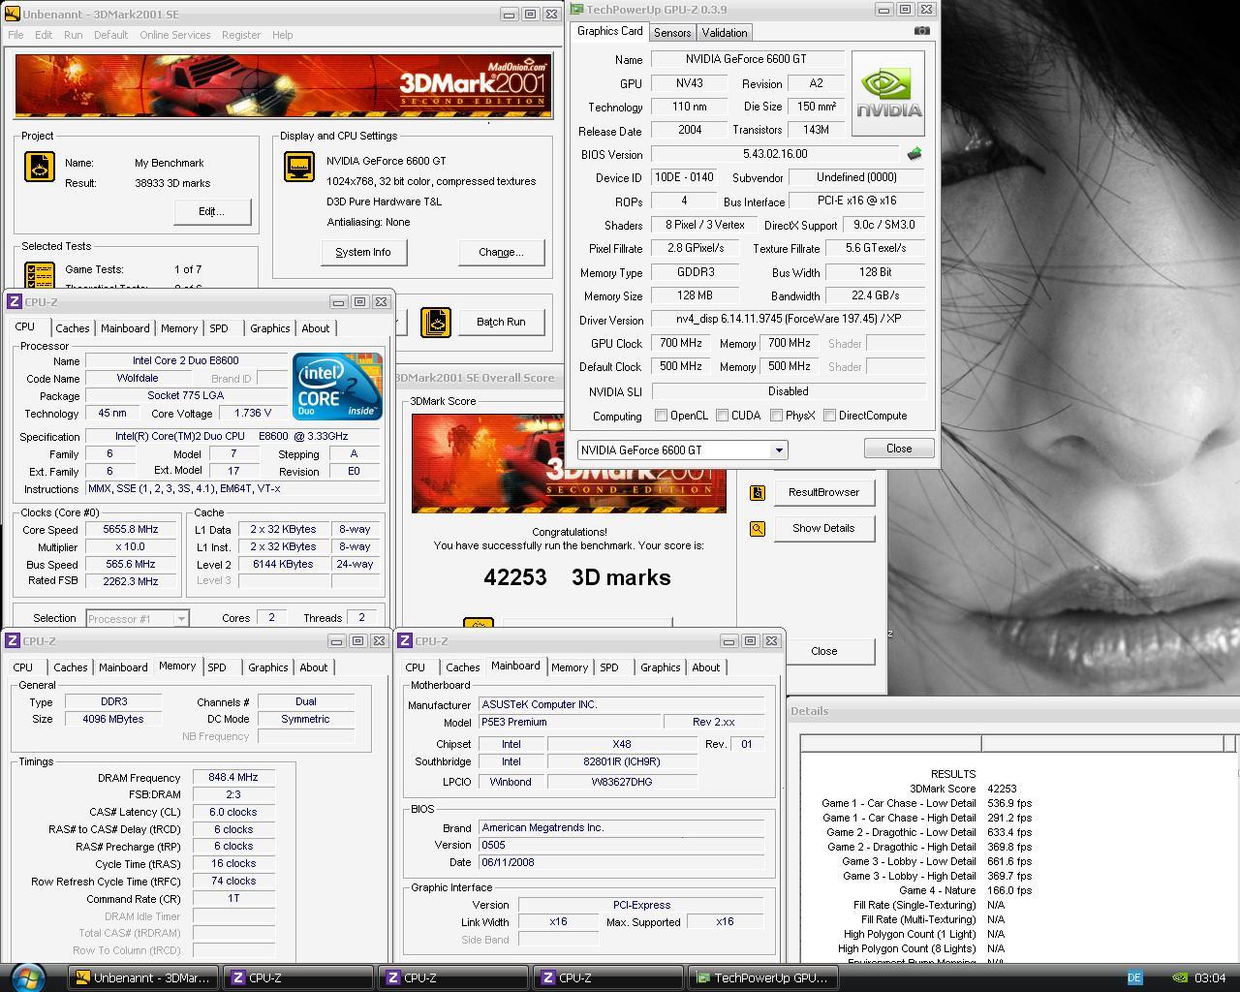Open the File menu in 3DMark2001
1240x992 pixels.
tap(15, 35)
